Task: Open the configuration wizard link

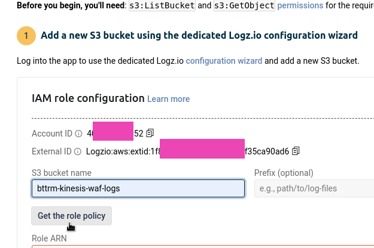Action: (x=224, y=61)
